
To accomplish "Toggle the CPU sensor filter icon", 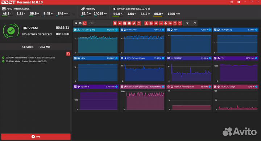I will pyautogui.click(x=115, y=23).
